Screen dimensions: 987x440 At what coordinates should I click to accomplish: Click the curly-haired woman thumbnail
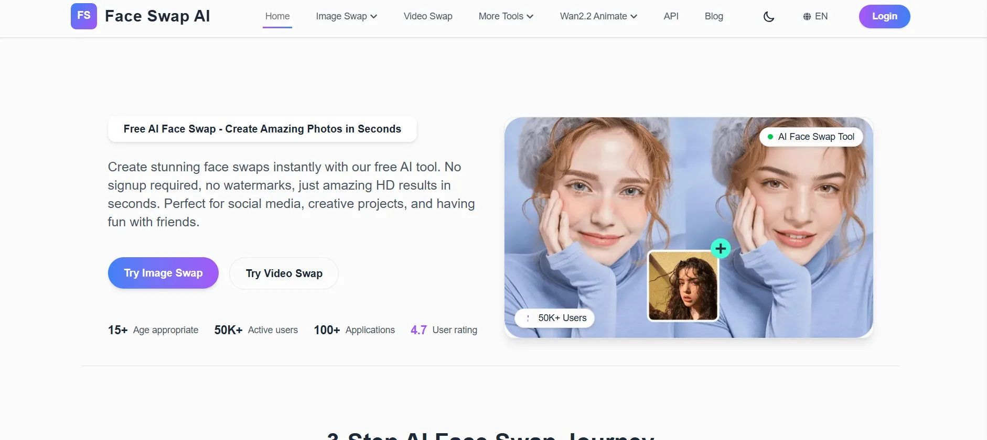[x=683, y=285]
